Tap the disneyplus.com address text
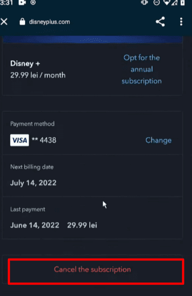The width and height of the screenshot is (192, 296). pyautogui.click(x=49, y=22)
